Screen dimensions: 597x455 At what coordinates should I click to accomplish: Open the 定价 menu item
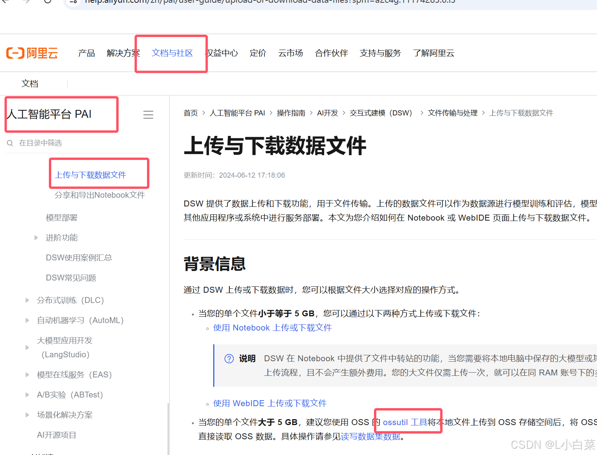pos(258,53)
